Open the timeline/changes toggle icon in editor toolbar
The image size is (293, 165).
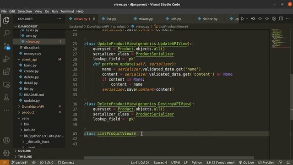tap(274, 19)
